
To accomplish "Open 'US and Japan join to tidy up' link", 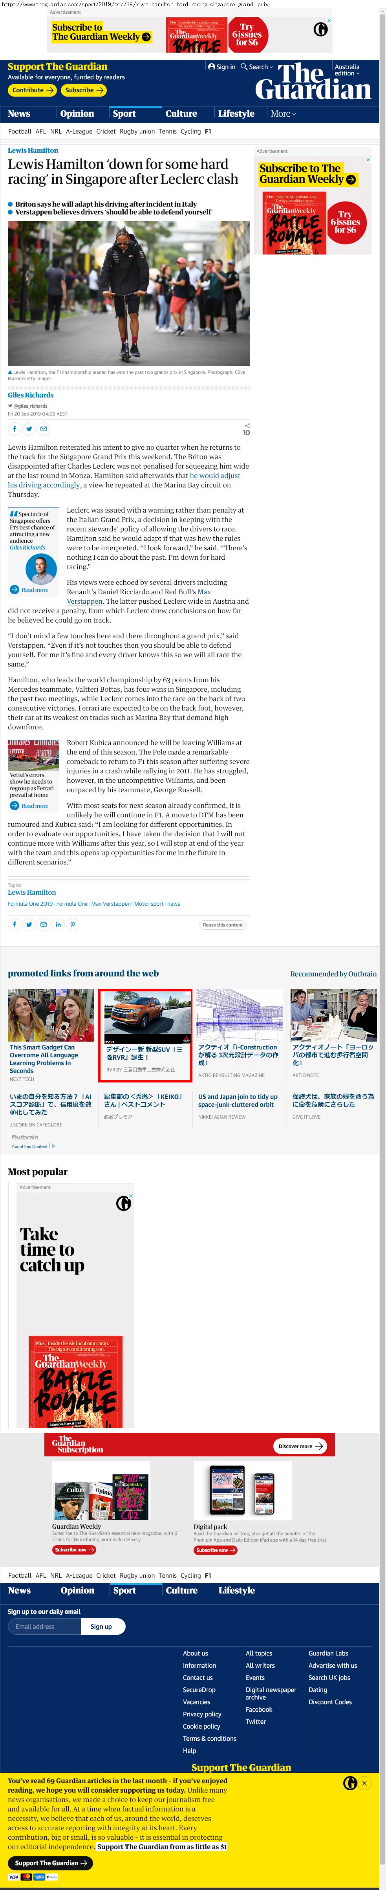I will pyautogui.click(x=238, y=1101).
